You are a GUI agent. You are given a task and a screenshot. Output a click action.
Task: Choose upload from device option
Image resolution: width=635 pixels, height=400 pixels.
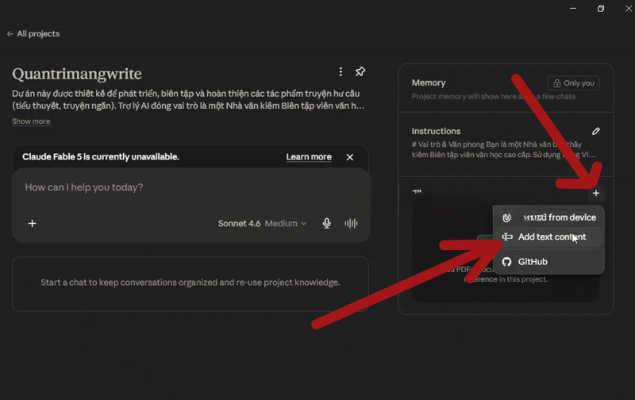click(x=548, y=217)
